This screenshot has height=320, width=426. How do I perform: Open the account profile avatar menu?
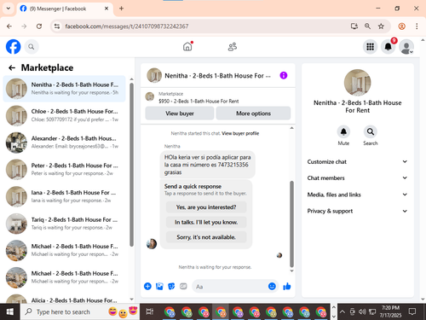pos(406,47)
